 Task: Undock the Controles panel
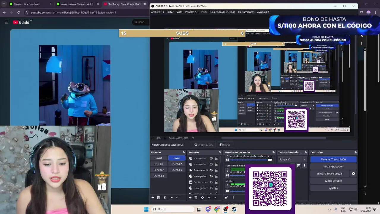(355, 152)
